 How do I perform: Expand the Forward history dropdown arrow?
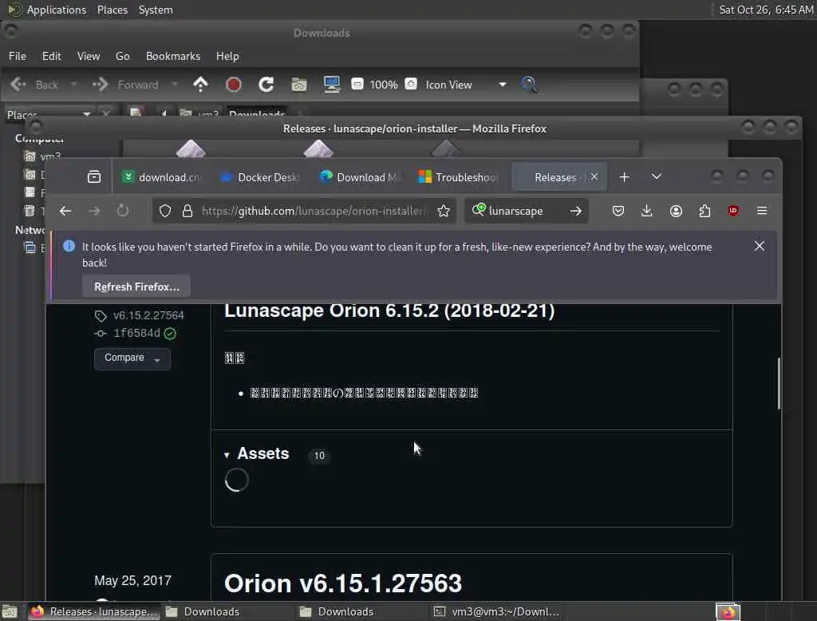pos(175,85)
